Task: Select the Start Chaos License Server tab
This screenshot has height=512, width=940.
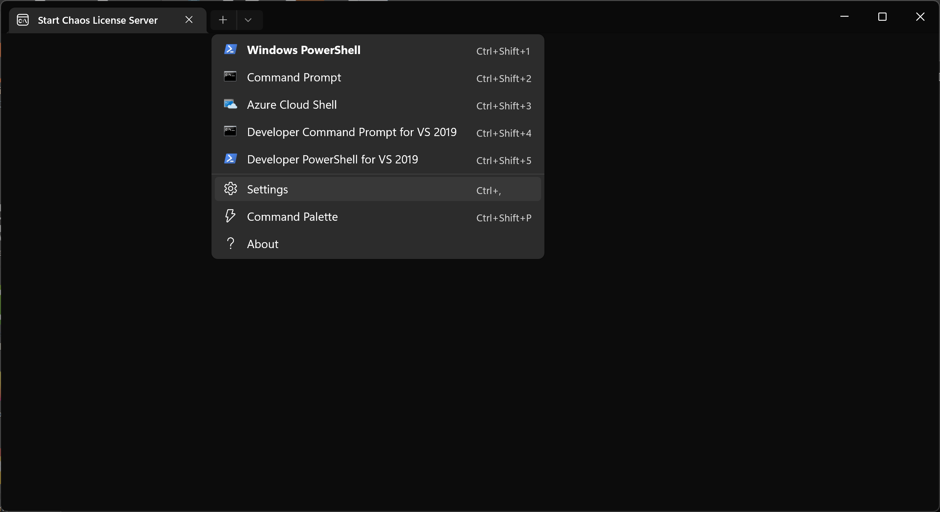Action: pyautogui.click(x=107, y=20)
